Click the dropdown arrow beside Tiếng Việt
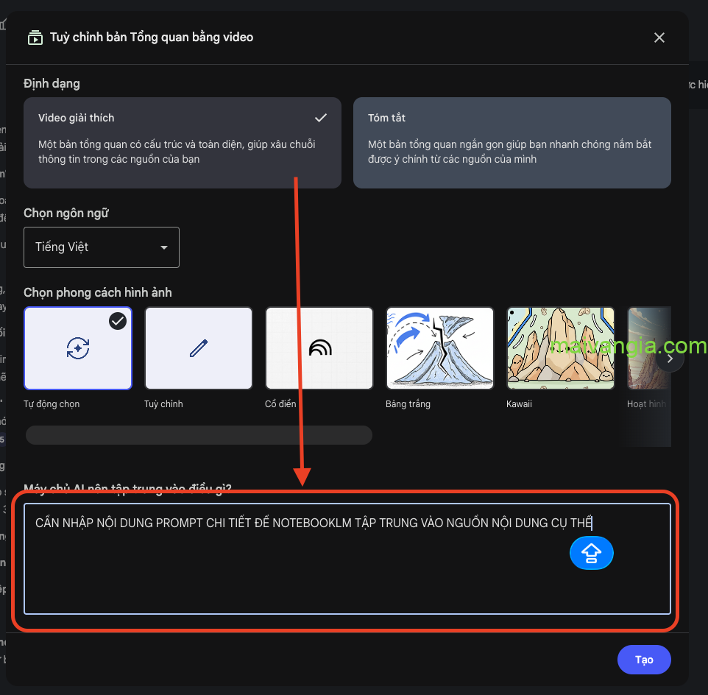This screenshot has height=695, width=708. [x=164, y=247]
